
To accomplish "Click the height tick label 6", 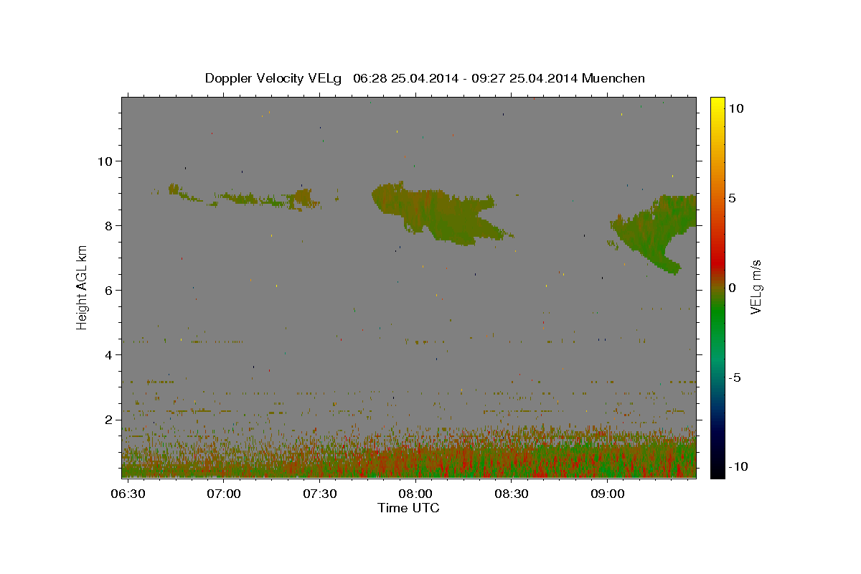I will (x=108, y=290).
